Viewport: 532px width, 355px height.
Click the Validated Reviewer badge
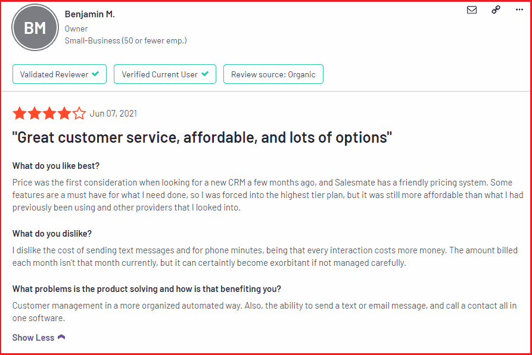[x=60, y=74]
